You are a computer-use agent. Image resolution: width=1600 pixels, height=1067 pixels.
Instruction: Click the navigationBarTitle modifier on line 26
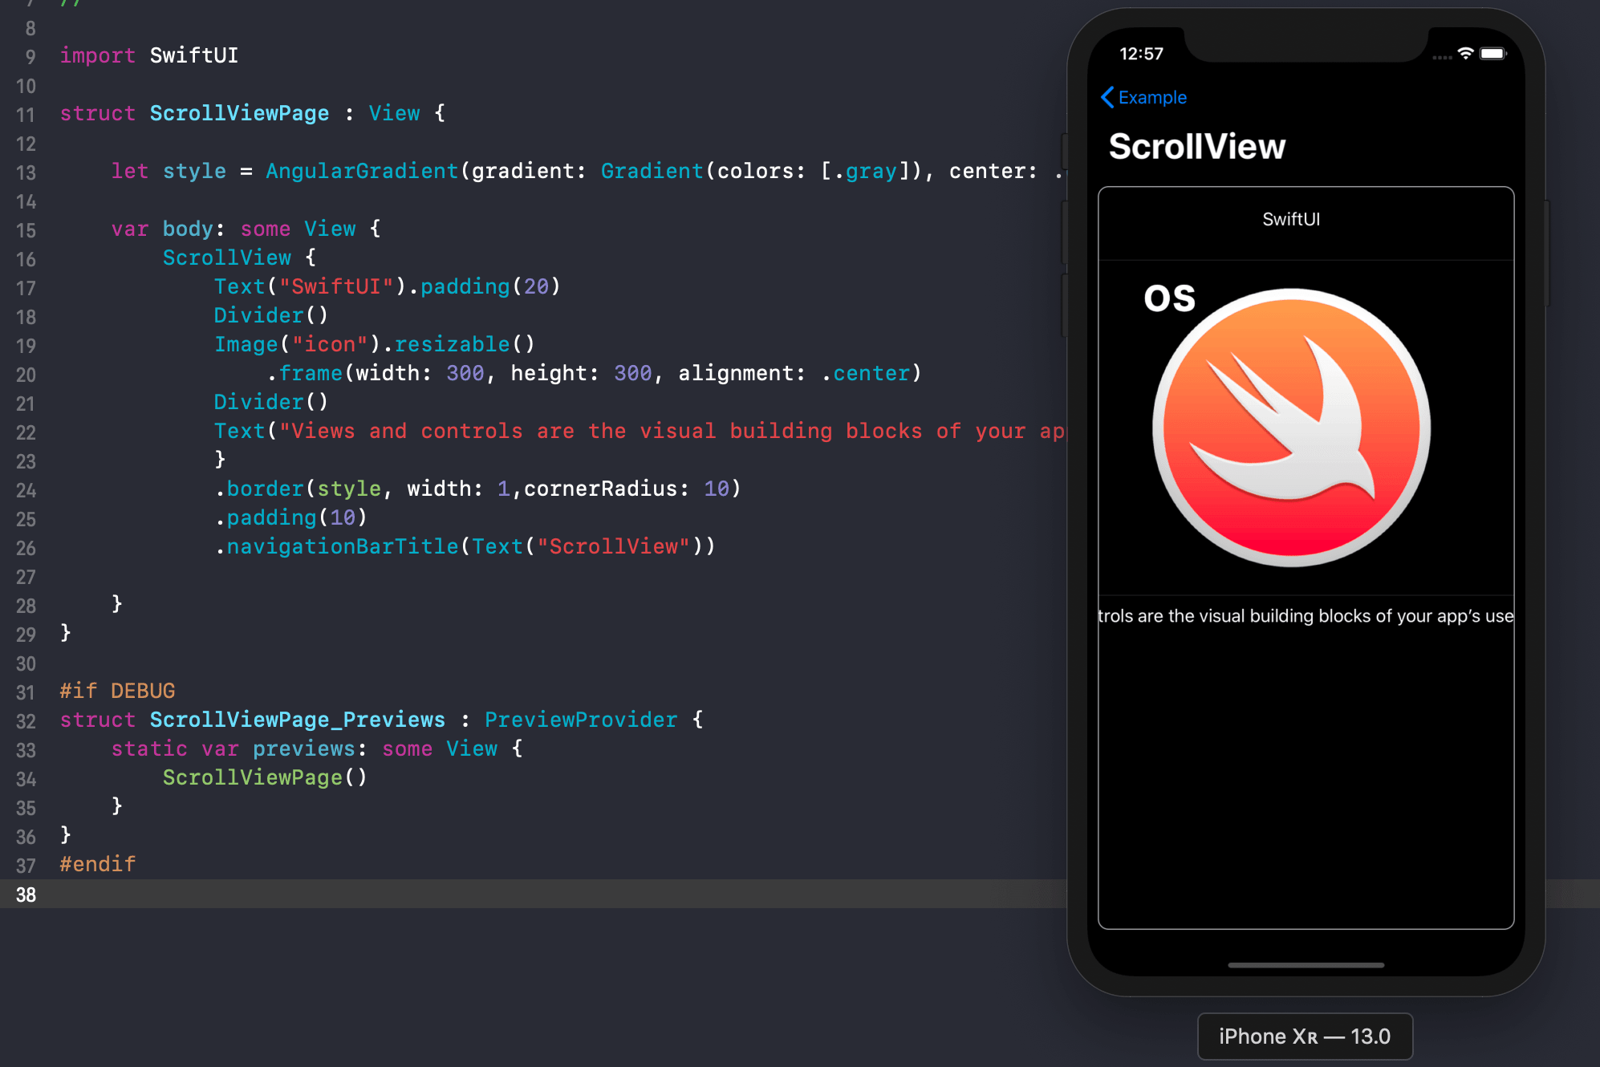[x=339, y=546]
